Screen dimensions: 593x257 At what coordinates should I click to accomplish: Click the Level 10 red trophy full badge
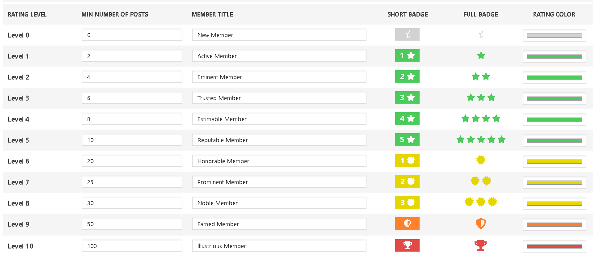(x=481, y=245)
